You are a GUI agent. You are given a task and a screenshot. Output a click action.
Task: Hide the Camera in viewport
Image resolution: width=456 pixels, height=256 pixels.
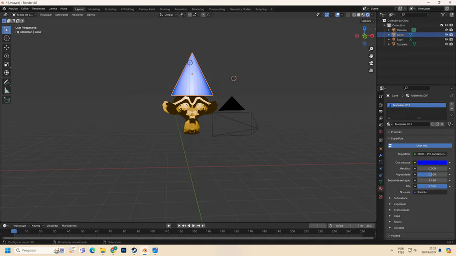point(446,30)
